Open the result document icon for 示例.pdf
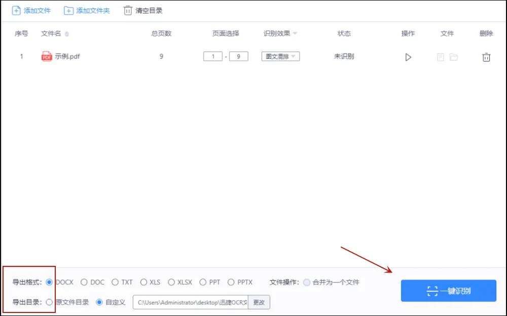The width and height of the screenshot is (507, 316). click(441, 57)
